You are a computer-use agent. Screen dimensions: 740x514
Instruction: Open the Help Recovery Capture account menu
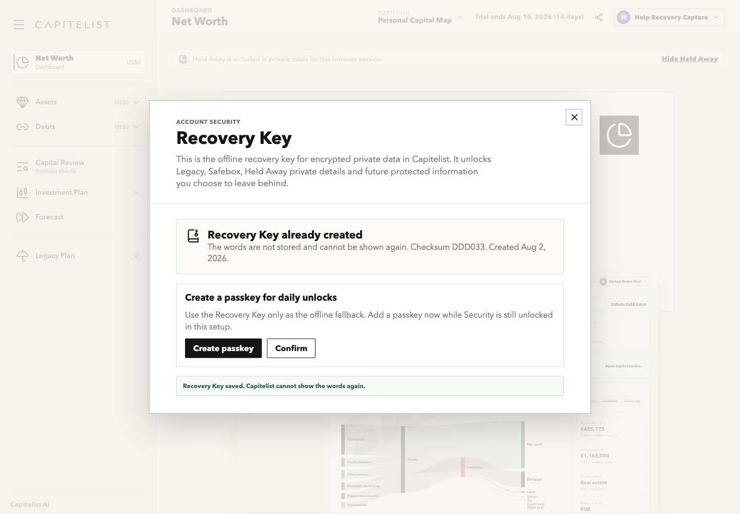point(670,17)
